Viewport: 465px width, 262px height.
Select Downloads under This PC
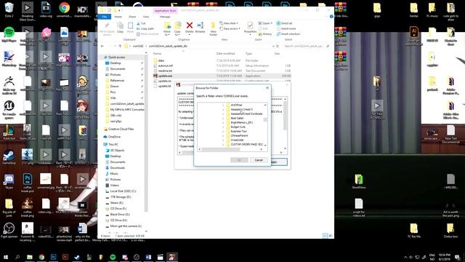(x=117, y=168)
